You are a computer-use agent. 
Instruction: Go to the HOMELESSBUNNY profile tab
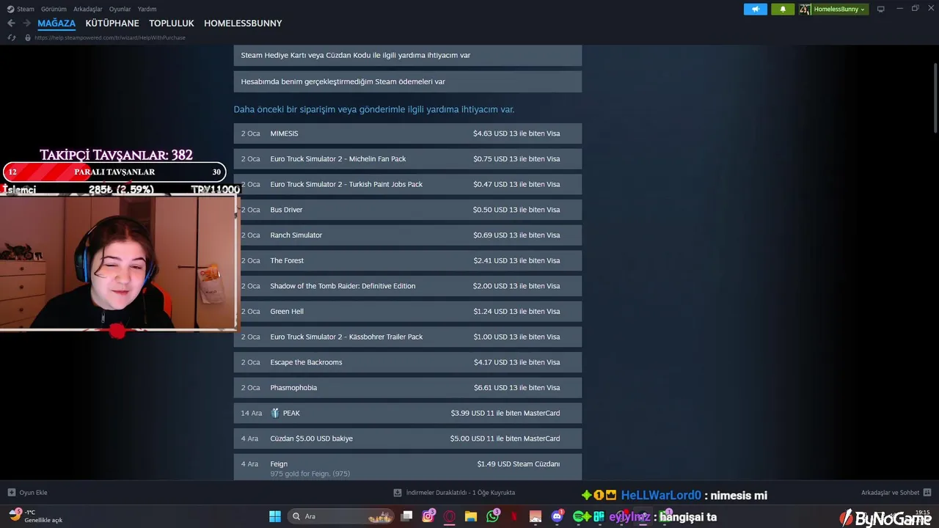coord(243,23)
